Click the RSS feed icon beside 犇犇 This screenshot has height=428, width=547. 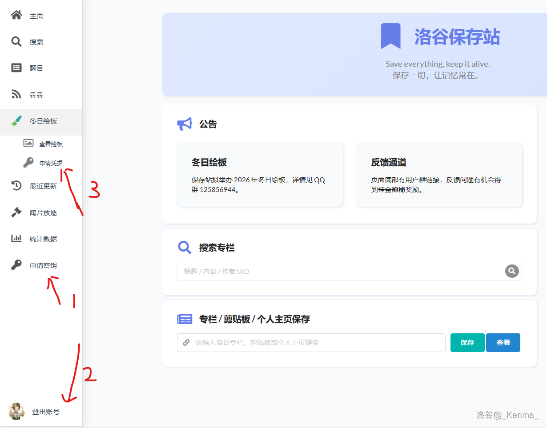click(x=16, y=95)
